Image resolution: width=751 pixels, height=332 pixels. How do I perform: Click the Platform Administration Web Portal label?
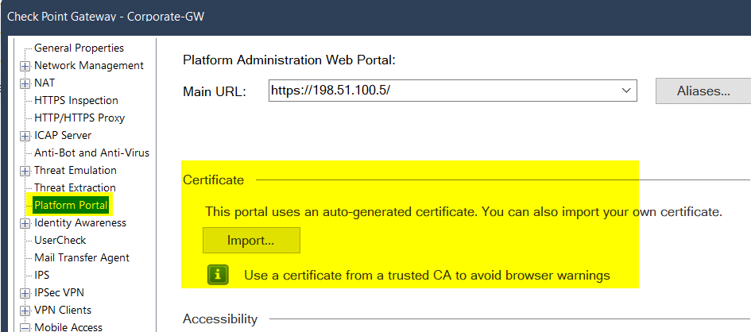coord(288,60)
